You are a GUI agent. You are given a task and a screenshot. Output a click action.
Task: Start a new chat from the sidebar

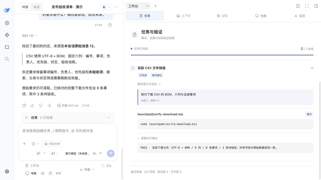point(7,23)
